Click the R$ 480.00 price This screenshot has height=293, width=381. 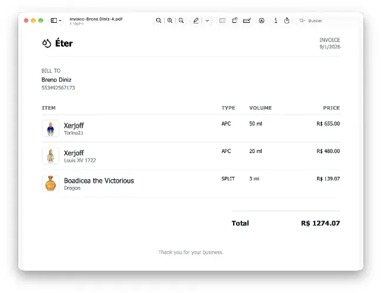328,151
